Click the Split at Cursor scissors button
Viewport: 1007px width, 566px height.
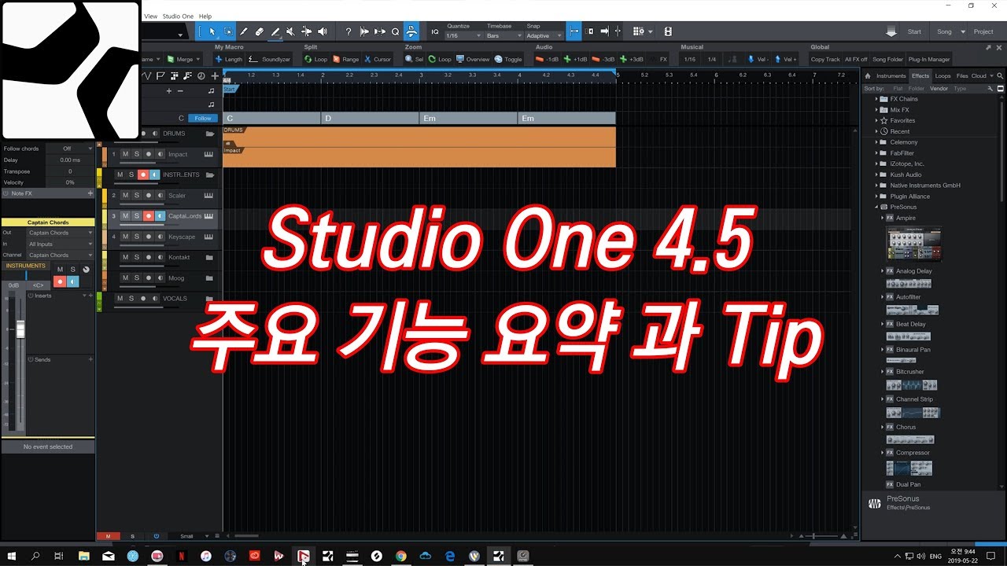tap(378, 59)
